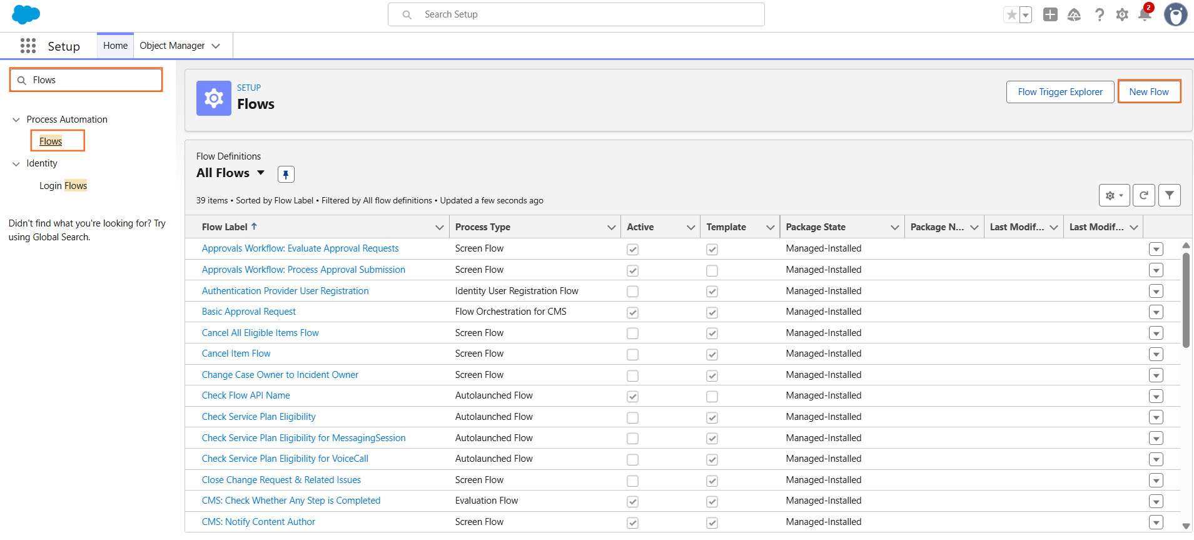Sort by Flow Label ascending arrow
This screenshot has width=1194, height=540.
pos(254,227)
